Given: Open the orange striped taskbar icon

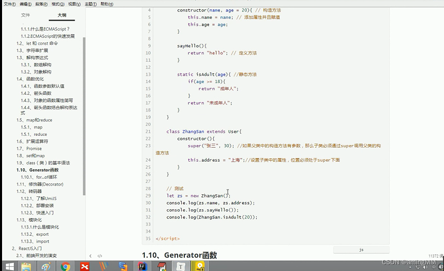Looking at the screenshot, I should [x=104, y=266].
